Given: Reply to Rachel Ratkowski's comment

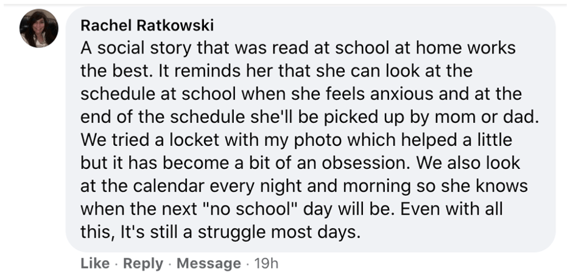Looking at the screenshot, I should (142, 263).
